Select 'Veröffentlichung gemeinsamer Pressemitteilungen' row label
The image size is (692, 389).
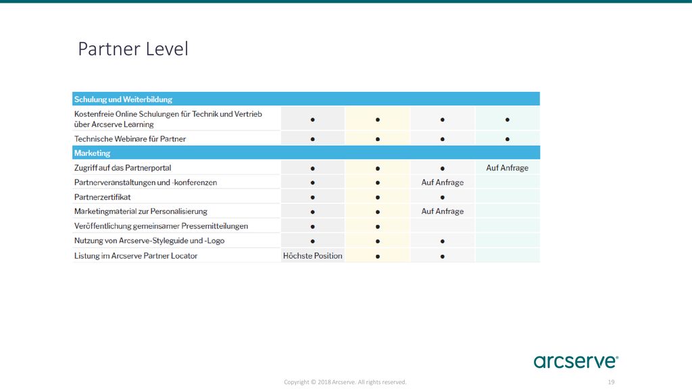[161, 226]
